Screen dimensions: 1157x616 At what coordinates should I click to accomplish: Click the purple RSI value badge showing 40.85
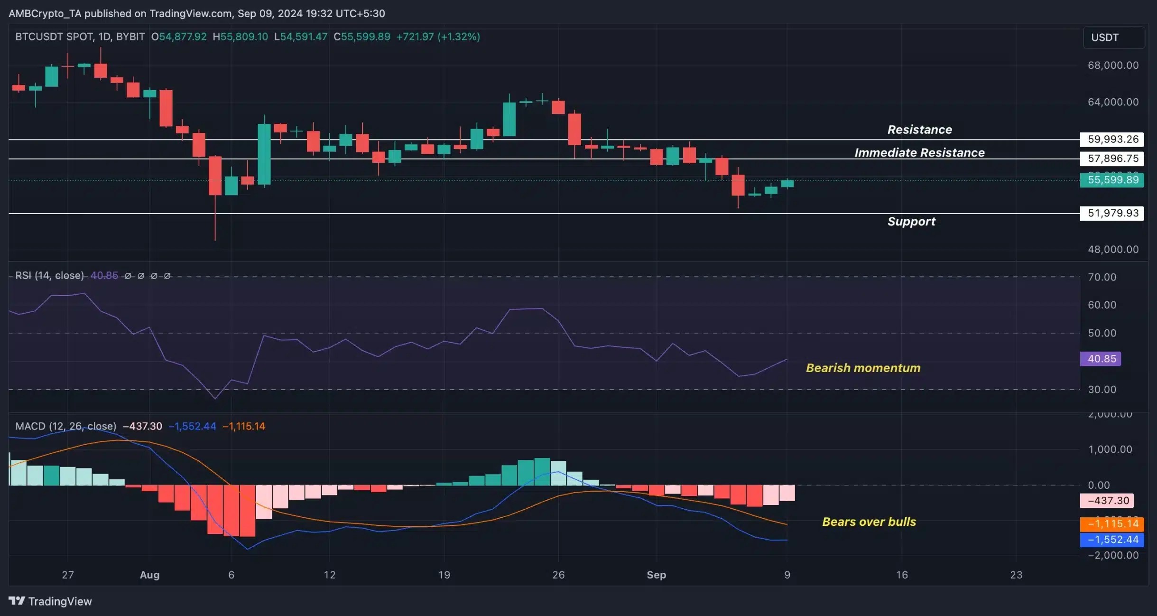tap(1100, 359)
